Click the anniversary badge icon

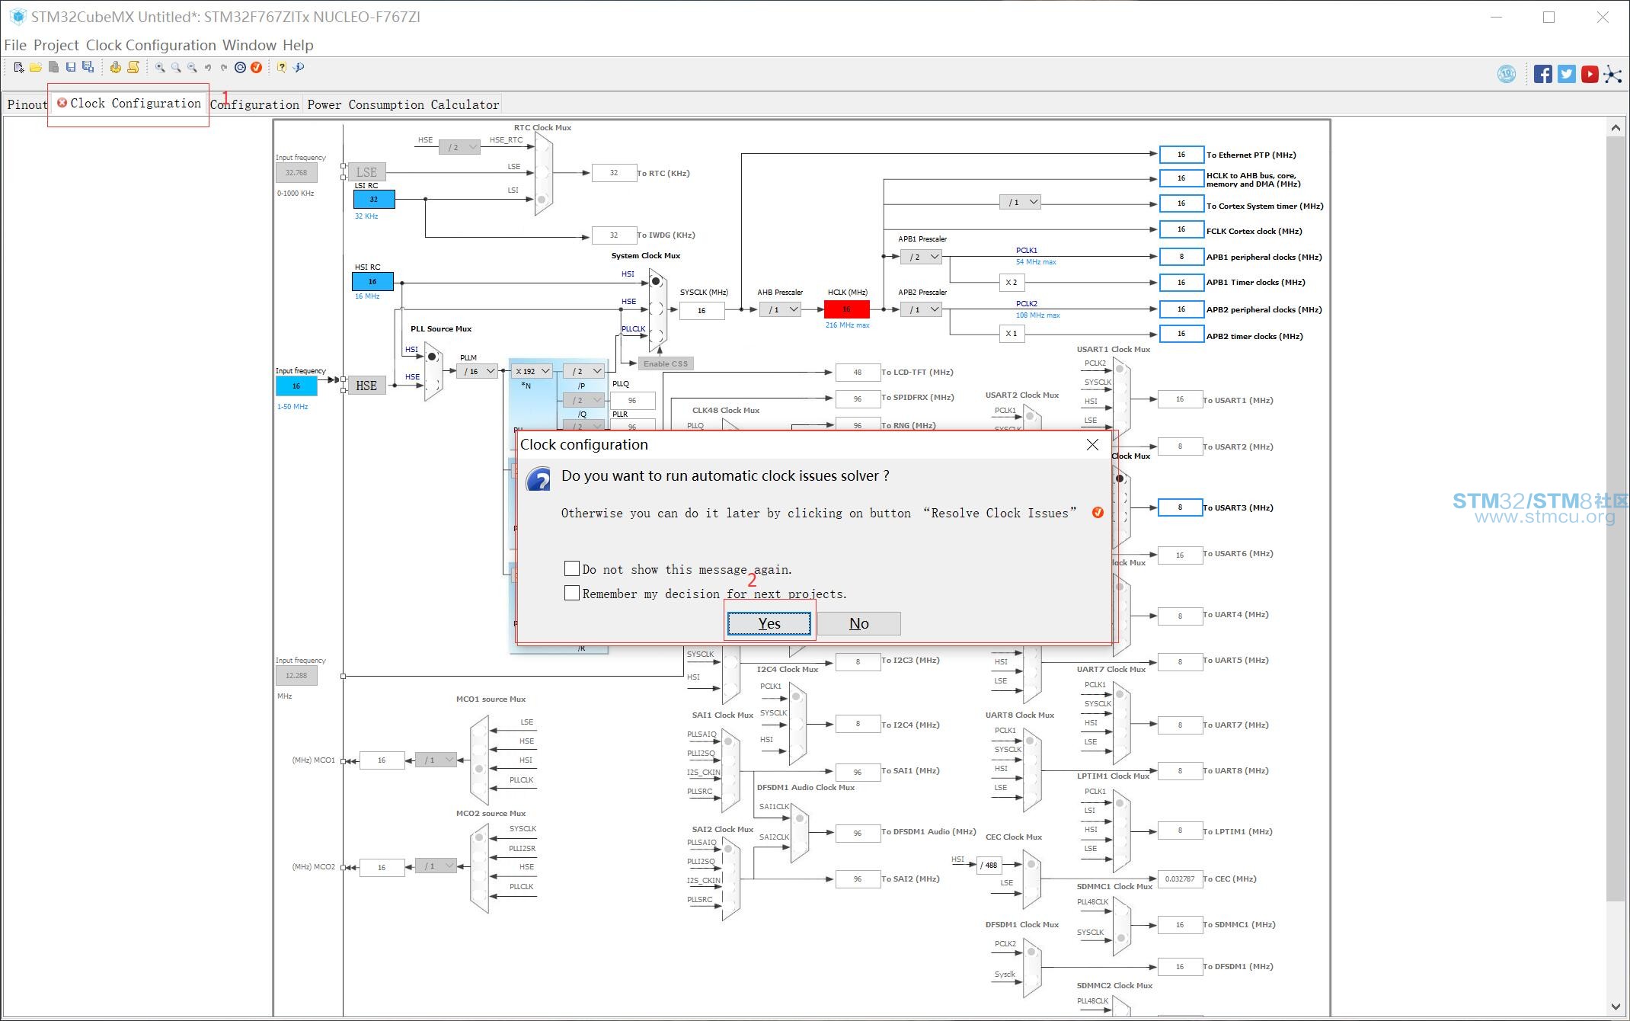pyautogui.click(x=1507, y=74)
